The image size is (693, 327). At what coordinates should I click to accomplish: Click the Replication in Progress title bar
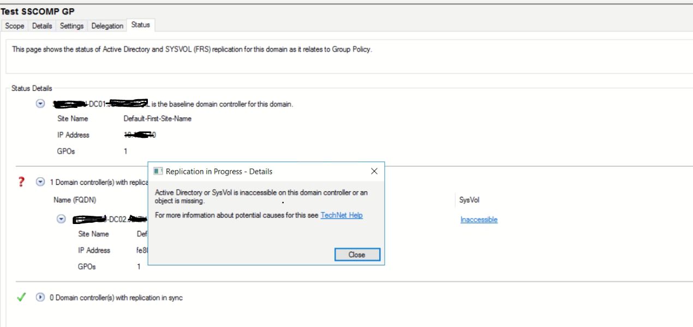click(x=246, y=171)
